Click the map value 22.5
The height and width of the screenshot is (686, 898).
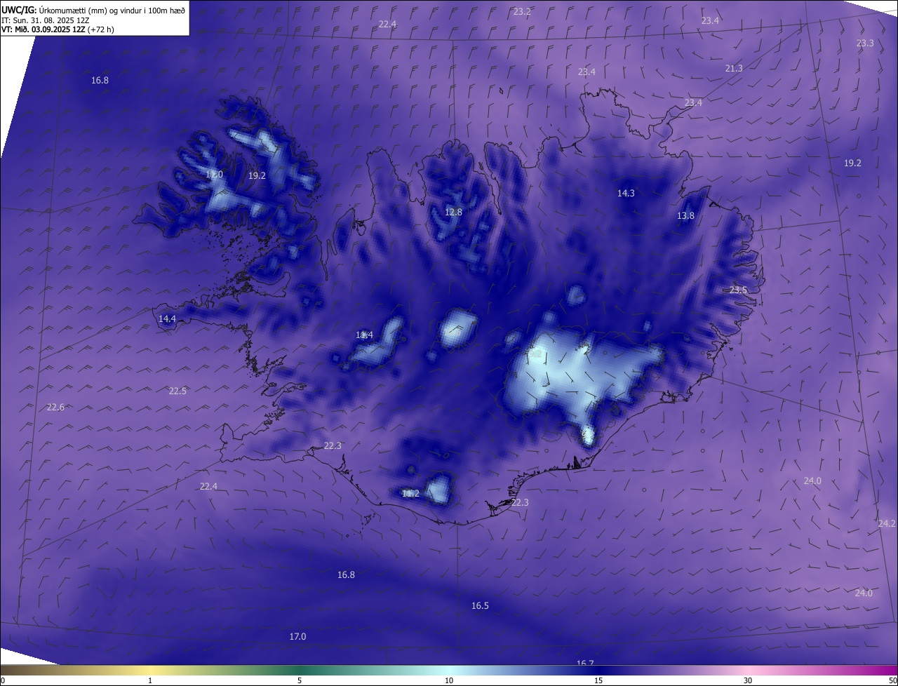point(177,391)
